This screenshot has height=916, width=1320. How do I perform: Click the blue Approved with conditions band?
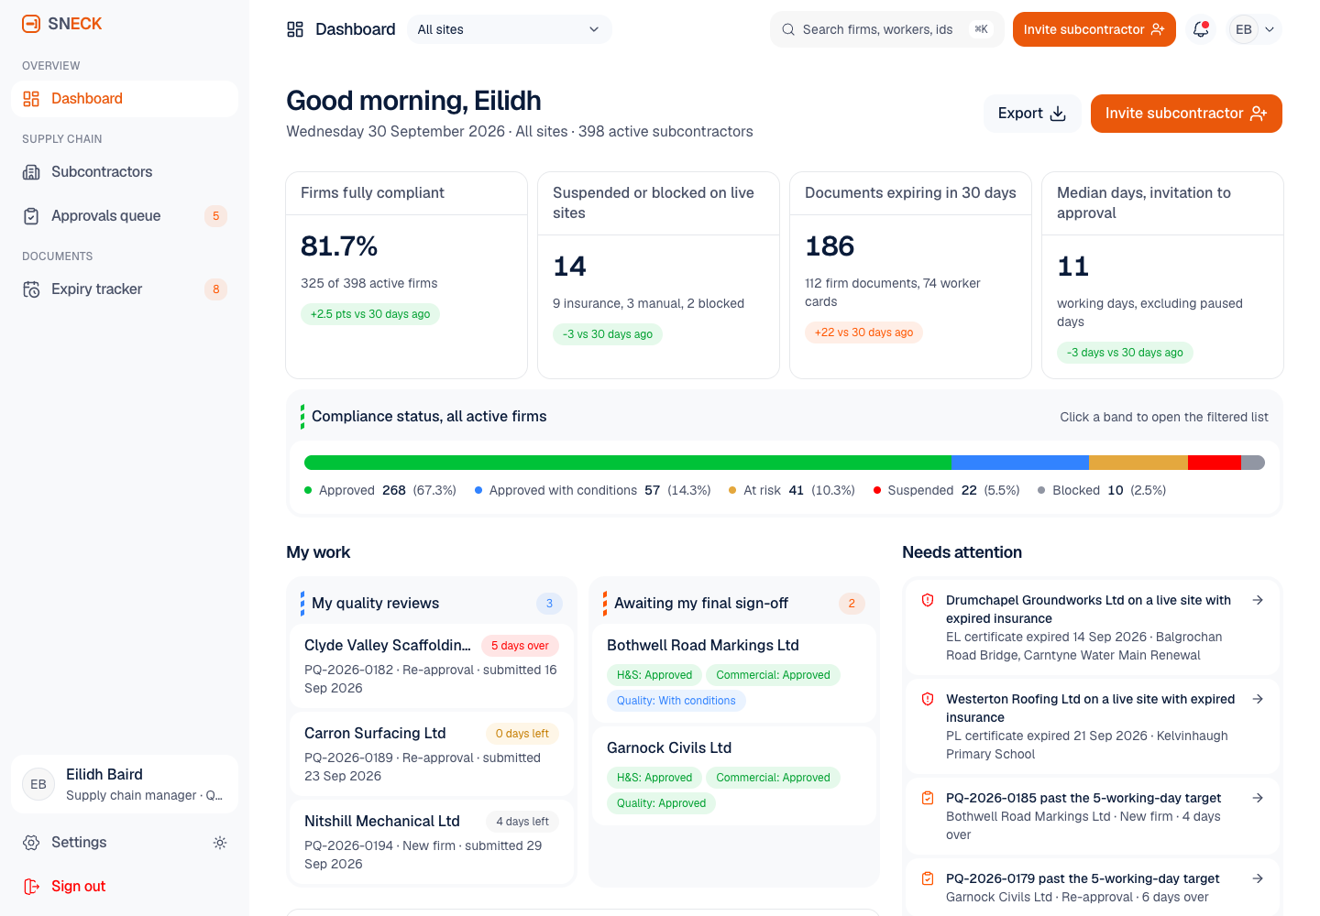coord(1019,463)
